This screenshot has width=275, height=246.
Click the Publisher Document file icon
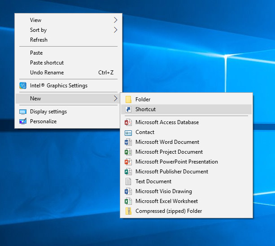coord(128,172)
